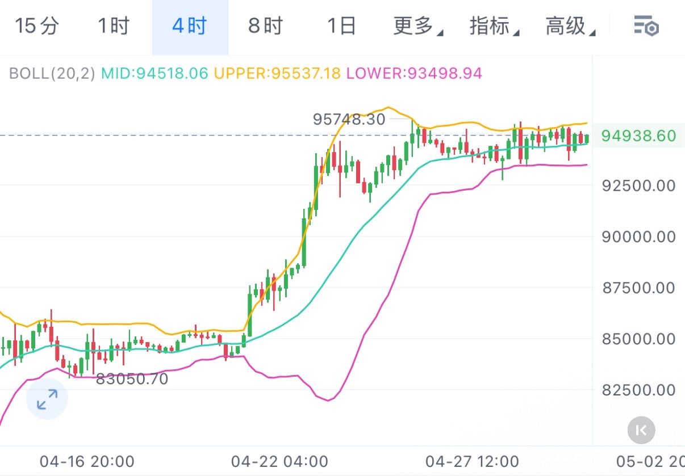Select the 15分 timeframe tab
The image size is (685, 476).
click(x=37, y=26)
